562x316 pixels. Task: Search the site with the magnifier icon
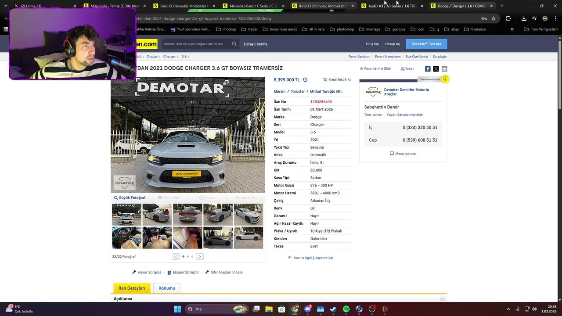pos(234,44)
